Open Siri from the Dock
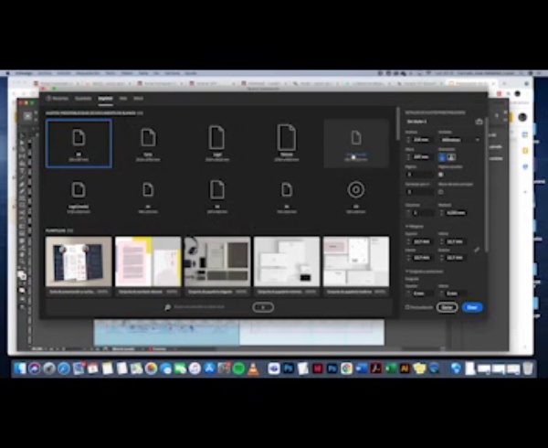Image resolution: width=548 pixels, height=448 pixels. [x=35, y=368]
